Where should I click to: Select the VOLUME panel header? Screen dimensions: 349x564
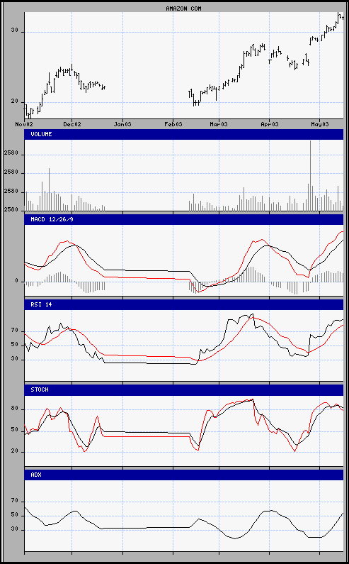(x=183, y=134)
